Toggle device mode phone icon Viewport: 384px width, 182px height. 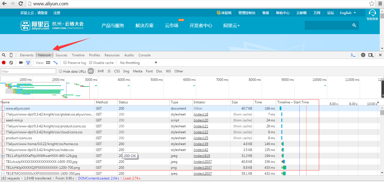click(x=11, y=55)
